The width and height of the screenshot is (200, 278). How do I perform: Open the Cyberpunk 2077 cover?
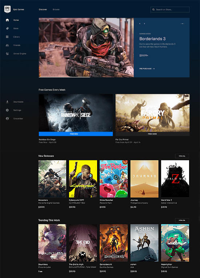point(83,179)
